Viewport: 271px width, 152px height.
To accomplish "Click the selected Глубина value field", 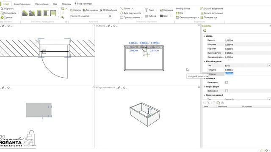I will coord(230,73).
